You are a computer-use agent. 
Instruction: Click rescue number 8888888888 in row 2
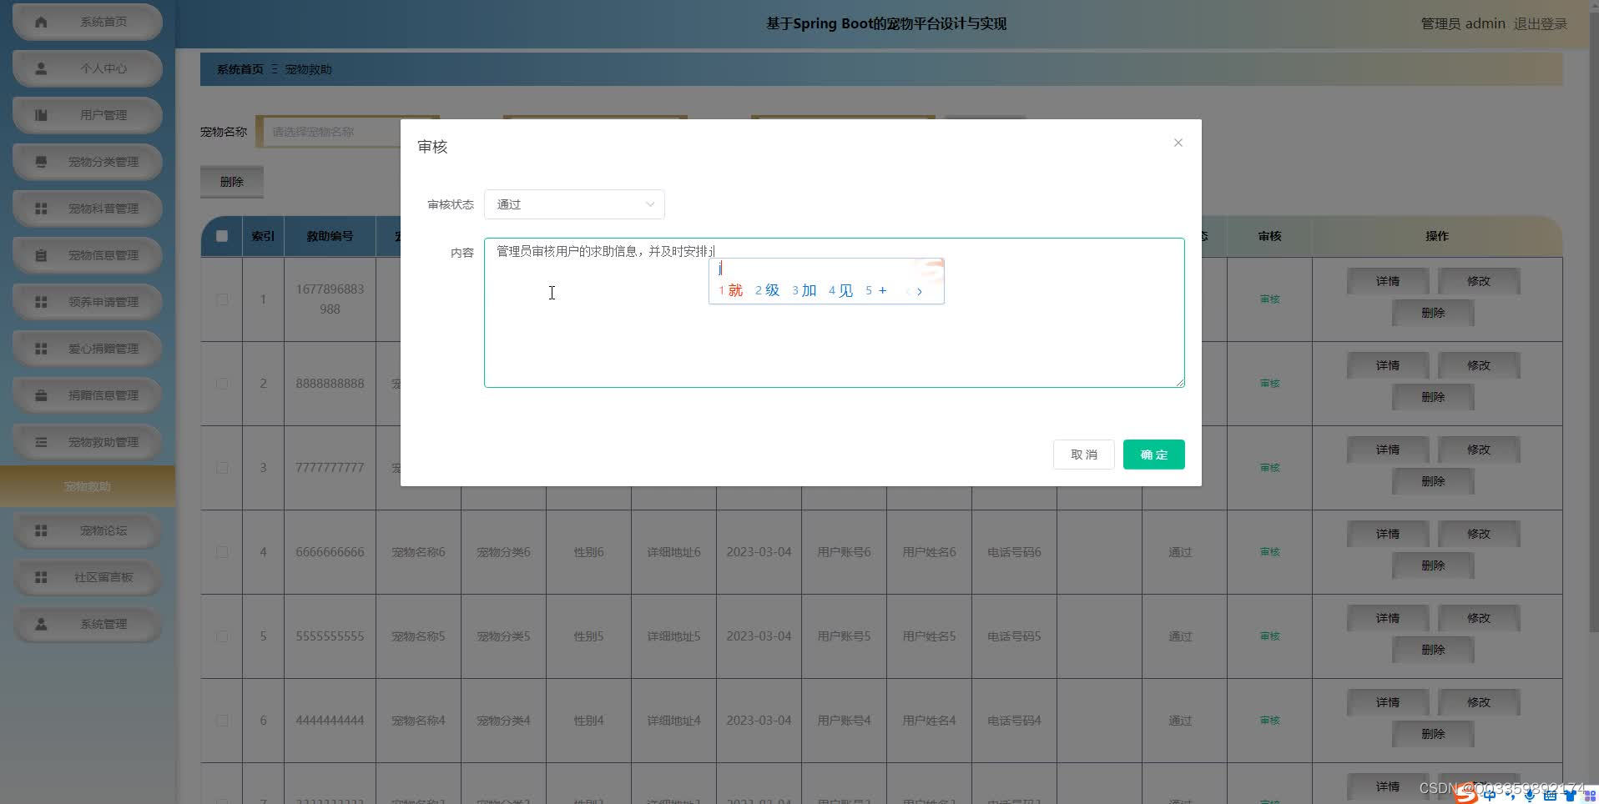330,384
